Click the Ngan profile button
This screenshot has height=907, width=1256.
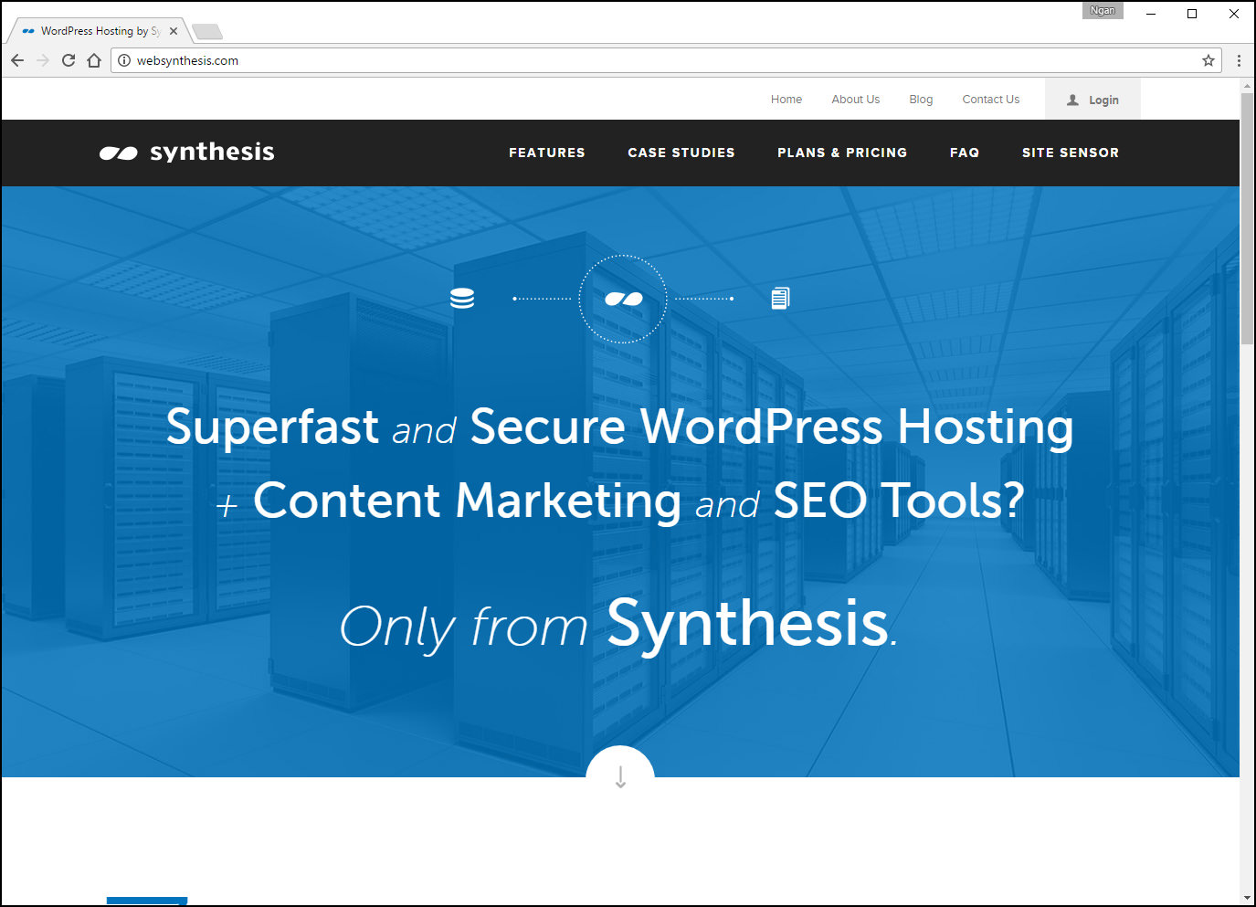click(x=1103, y=11)
